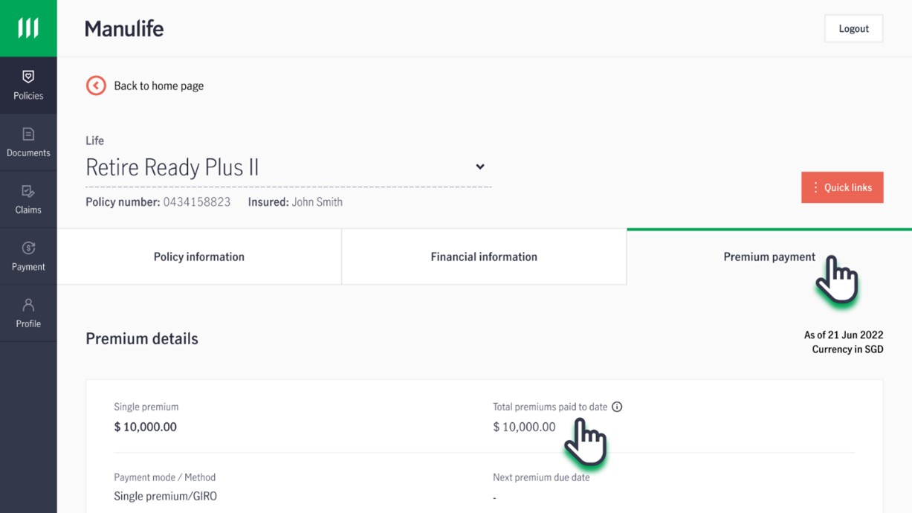Click the Manulife wordmark in header
The image size is (912, 513).
click(124, 28)
